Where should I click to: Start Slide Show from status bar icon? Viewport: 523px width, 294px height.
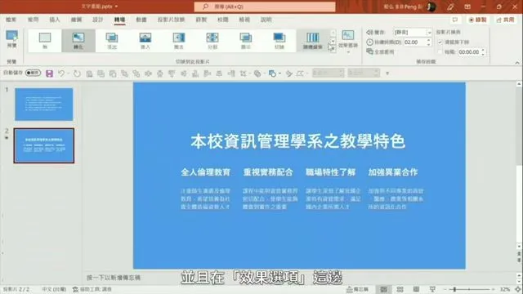[x=432, y=289]
